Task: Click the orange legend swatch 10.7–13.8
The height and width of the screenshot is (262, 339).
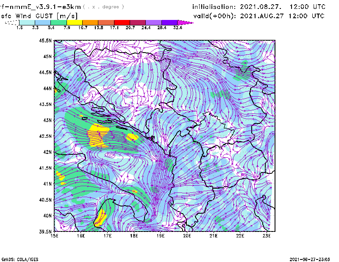Action: click(90, 22)
